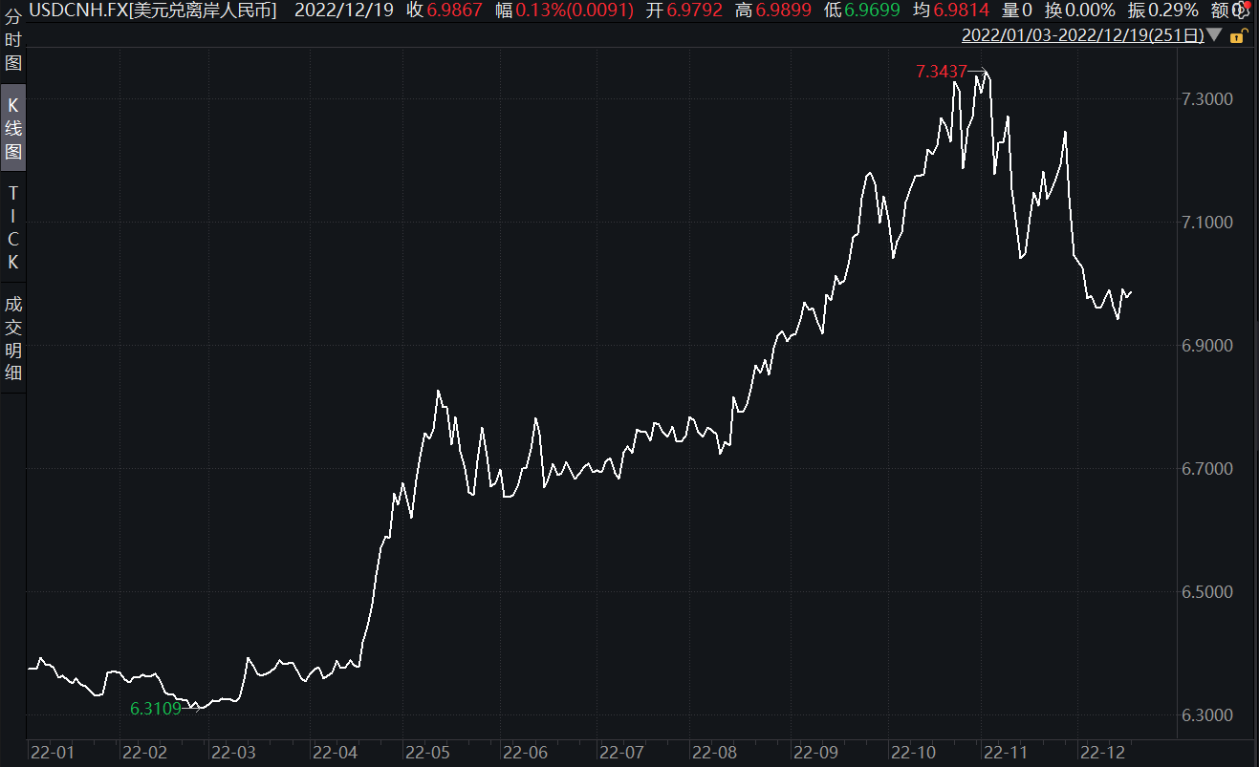The image size is (1259, 767).
Task: Select the K线图 tab
Action: click(13, 129)
